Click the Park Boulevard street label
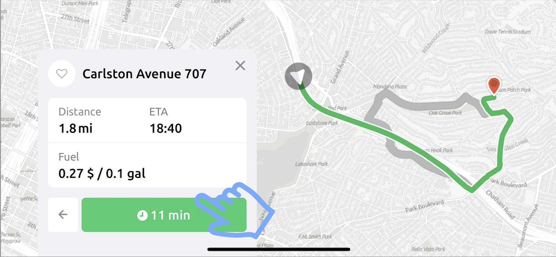The height and width of the screenshot is (257, 556). 424,206
